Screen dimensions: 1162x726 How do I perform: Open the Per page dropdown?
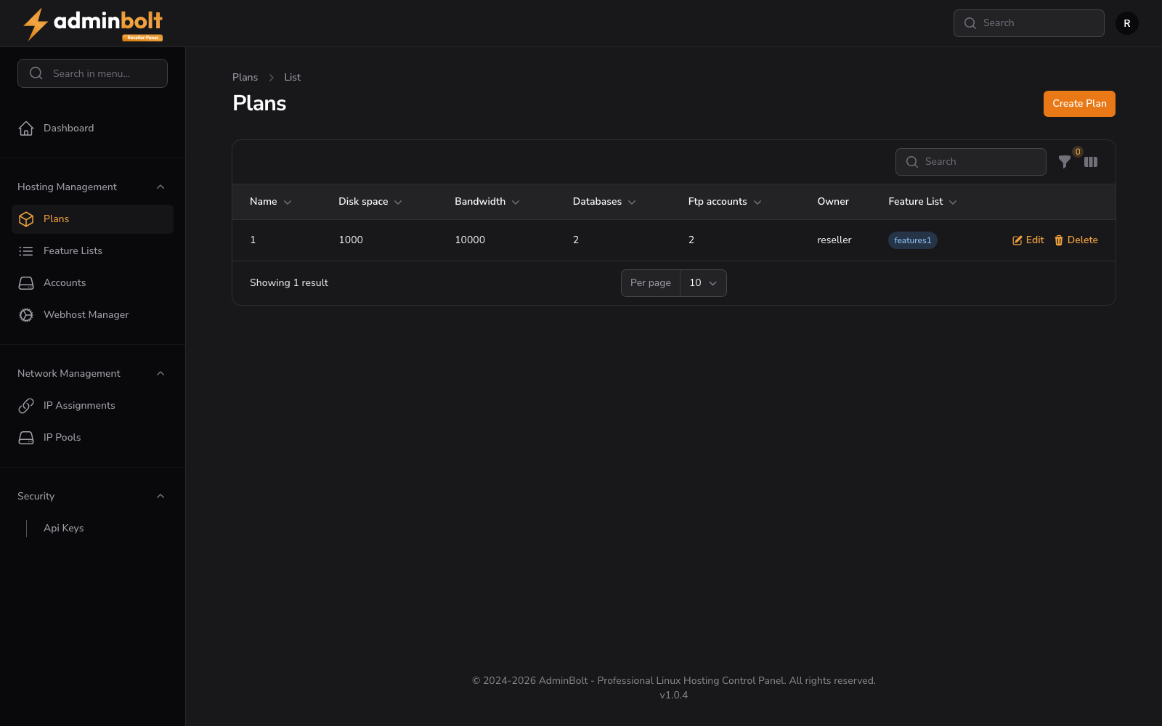point(703,283)
